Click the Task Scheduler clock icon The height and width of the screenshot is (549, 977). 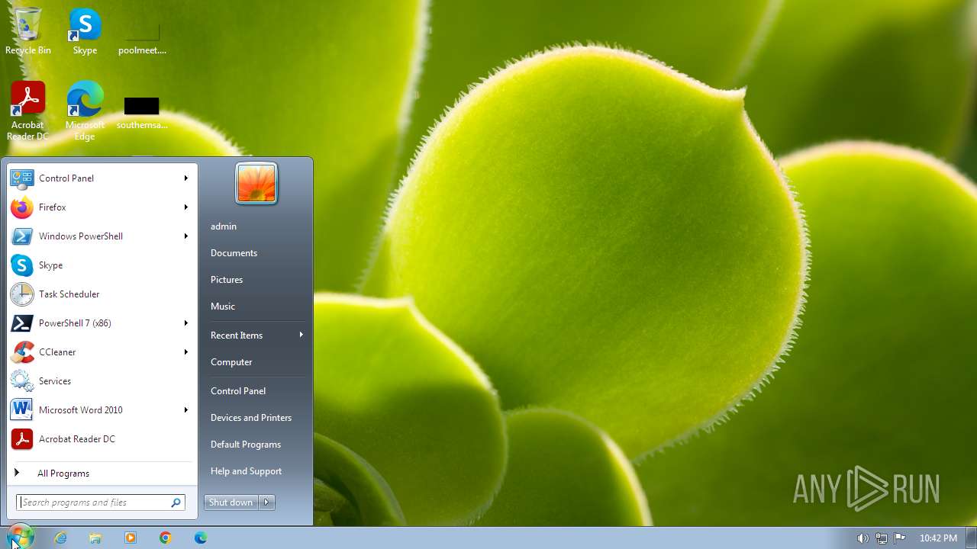[22, 294]
